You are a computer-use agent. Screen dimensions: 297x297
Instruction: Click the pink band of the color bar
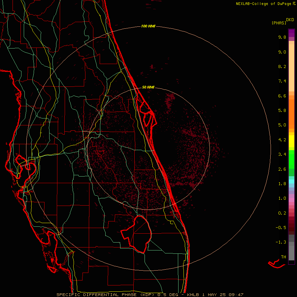coord(291,200)
